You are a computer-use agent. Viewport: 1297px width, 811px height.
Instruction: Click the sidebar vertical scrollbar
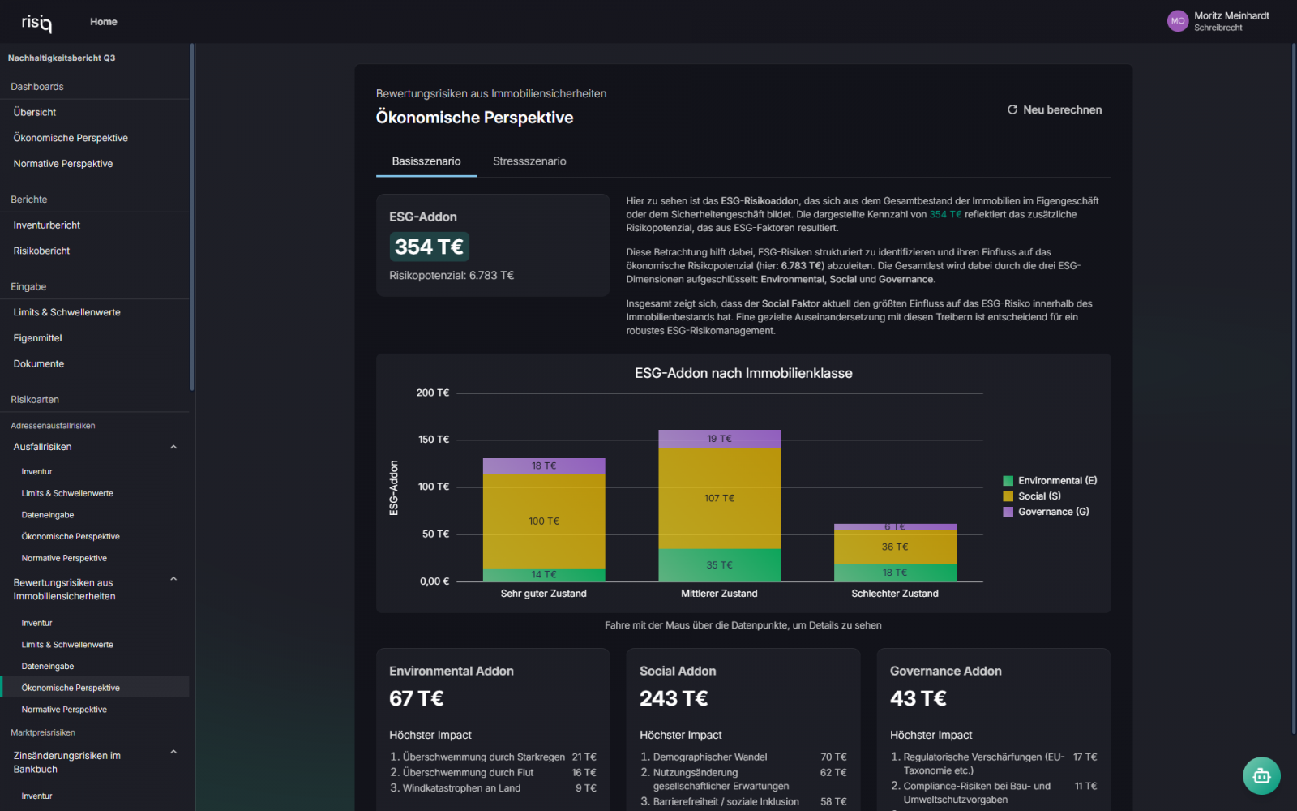(x=192, y=219)
